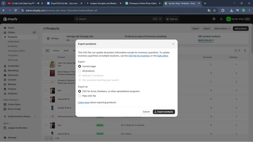This screenshot has height=142, width=253.
Task: Click the sort products icon
Action: [x=245, y=50]
